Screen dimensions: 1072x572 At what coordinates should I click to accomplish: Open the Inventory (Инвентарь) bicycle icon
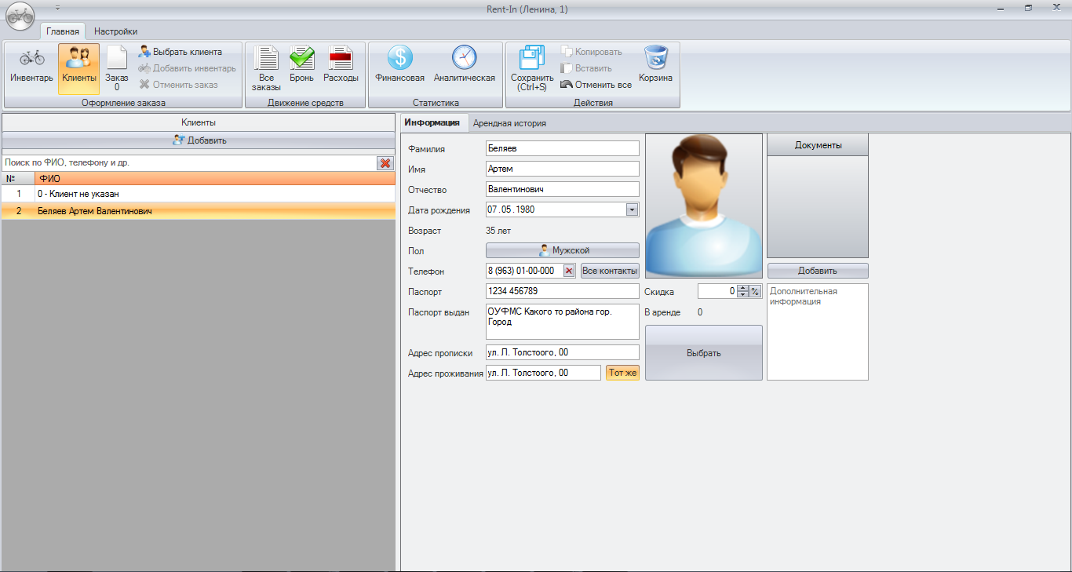(31, 65)
